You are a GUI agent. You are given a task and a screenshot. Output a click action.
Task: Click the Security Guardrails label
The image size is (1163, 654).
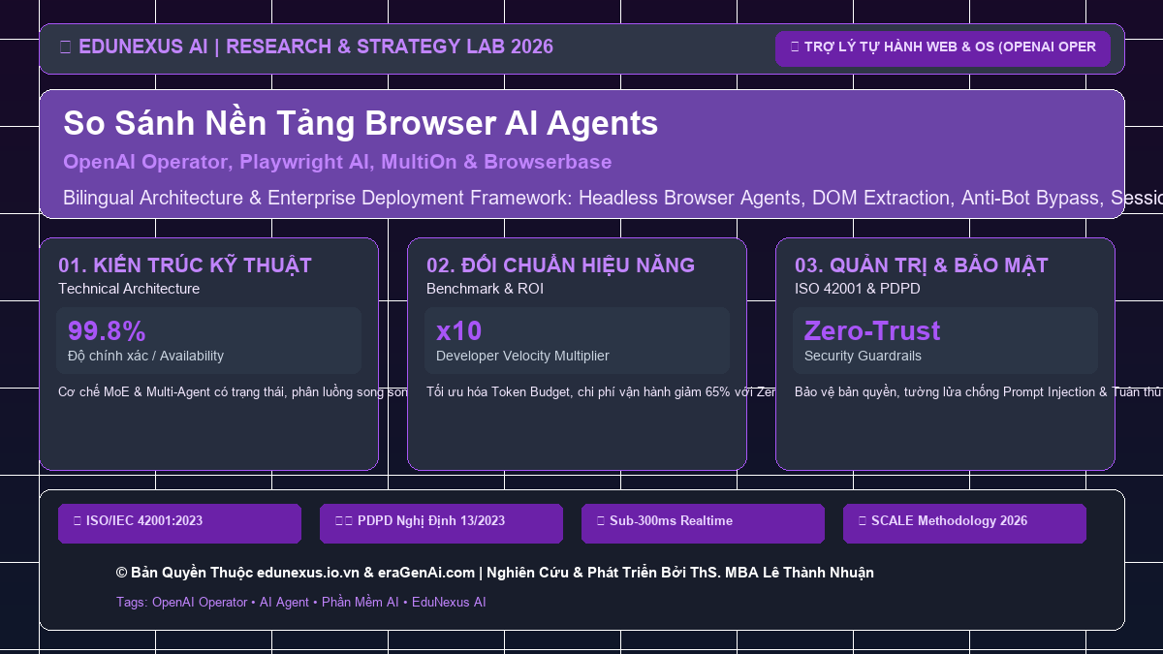pyautogui.click(x=863, y=356)
